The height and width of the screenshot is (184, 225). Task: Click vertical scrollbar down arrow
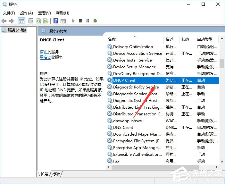222,162
